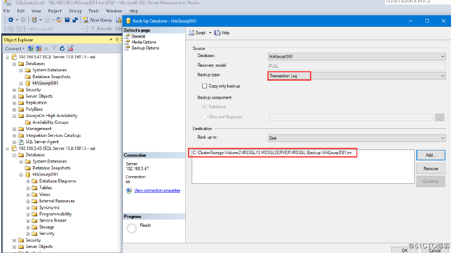This screenshot has height=253, width=454.
Task: Select the General page in Select a page
Action: 138,36
